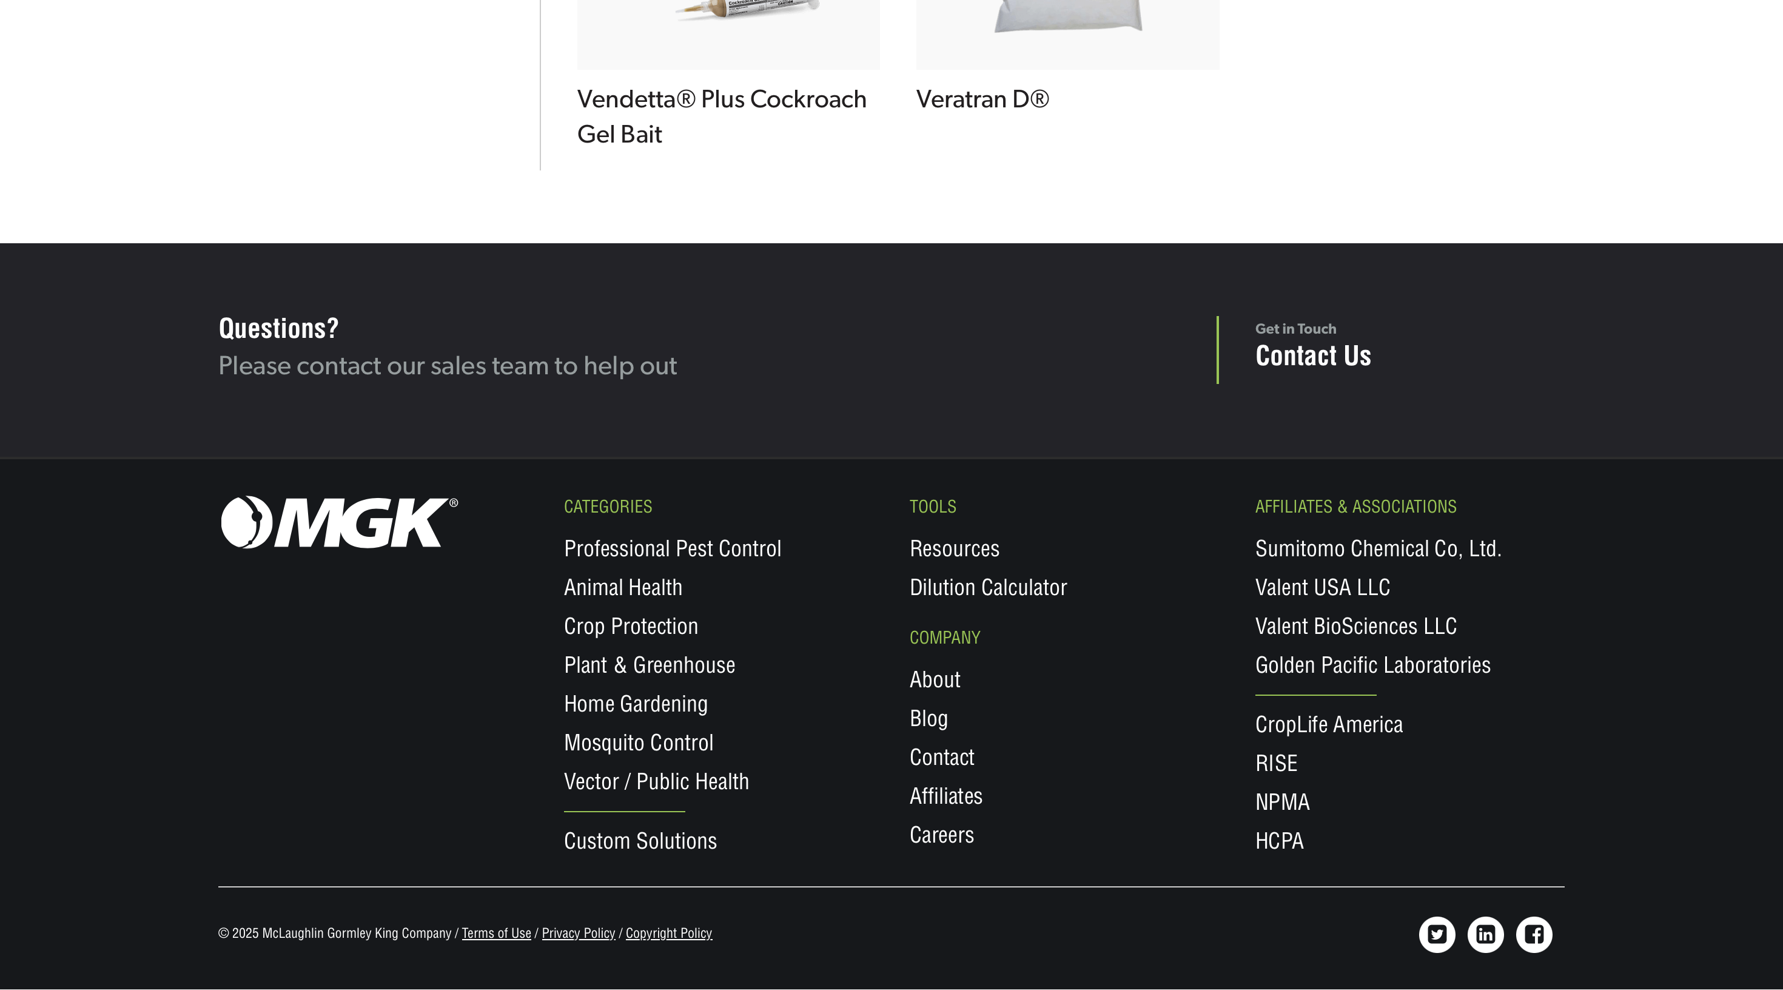Open Home Gardening category

(636, 704)
